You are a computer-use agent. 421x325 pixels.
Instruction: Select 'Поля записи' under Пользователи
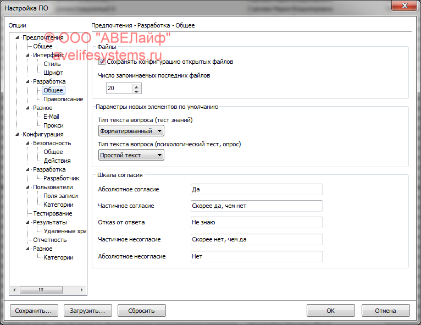tap(60, 196)
